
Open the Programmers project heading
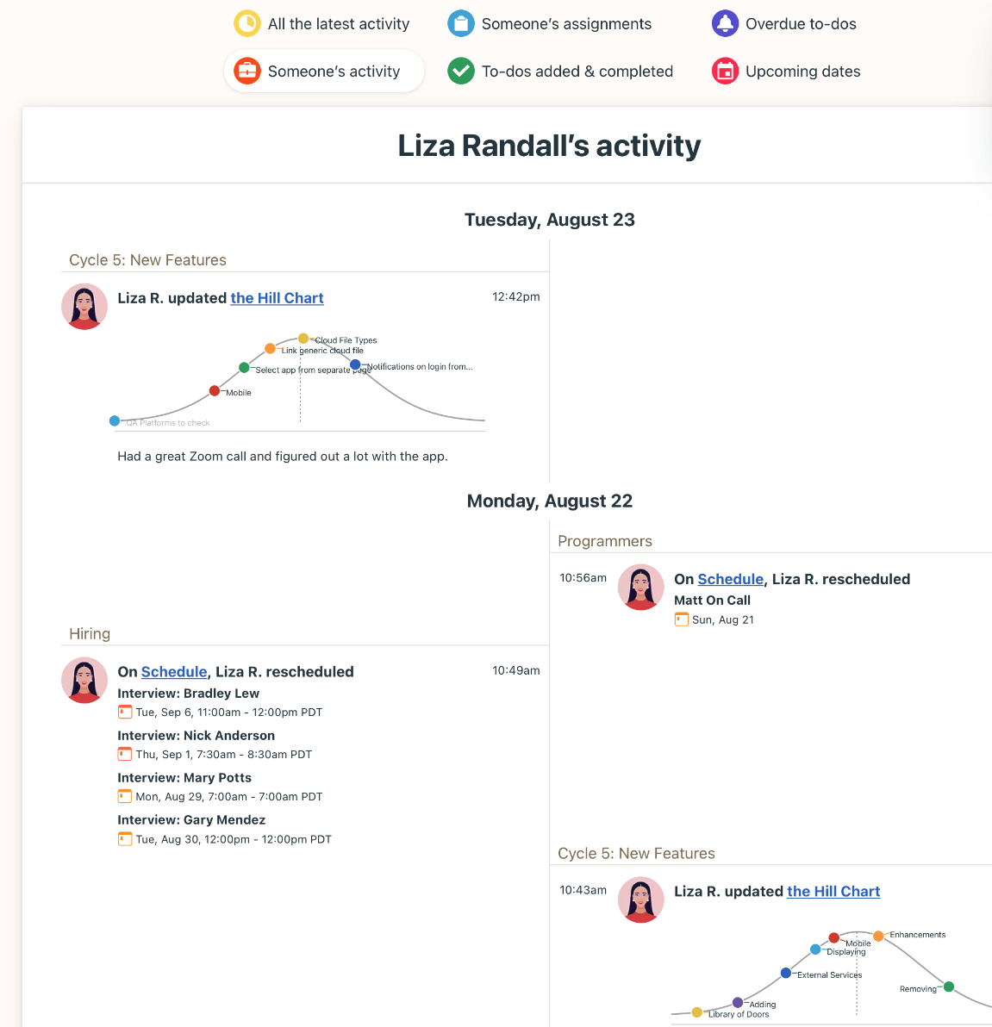[x=605, y=541]
